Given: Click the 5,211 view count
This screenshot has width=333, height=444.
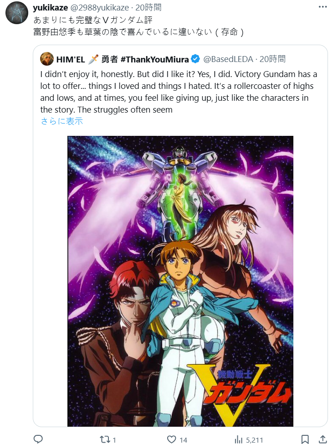Looking at the screenshot, I should [254, 440].
